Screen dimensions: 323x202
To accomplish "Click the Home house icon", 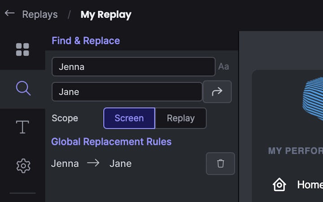I will click(x=279, y=184).
